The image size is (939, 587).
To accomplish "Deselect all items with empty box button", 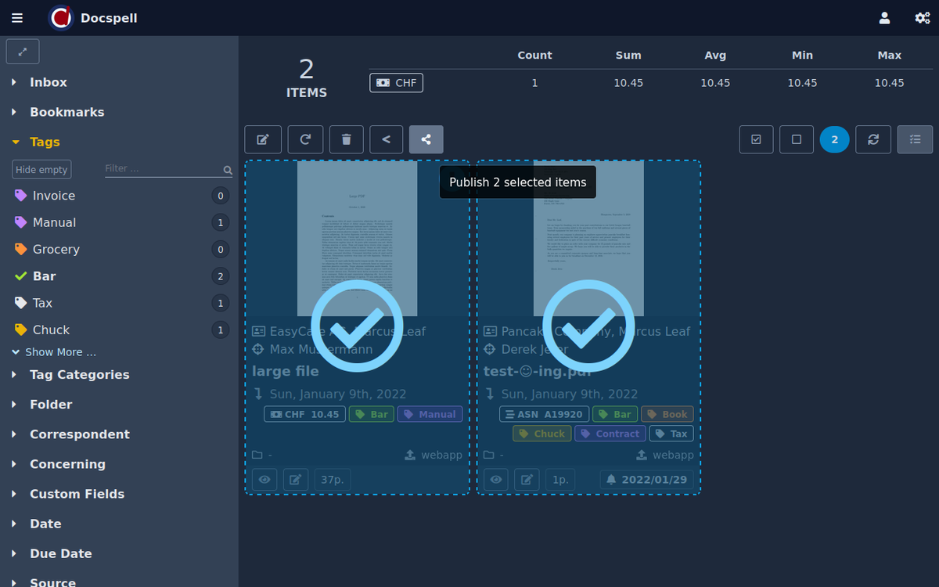I will click(797, 139).
